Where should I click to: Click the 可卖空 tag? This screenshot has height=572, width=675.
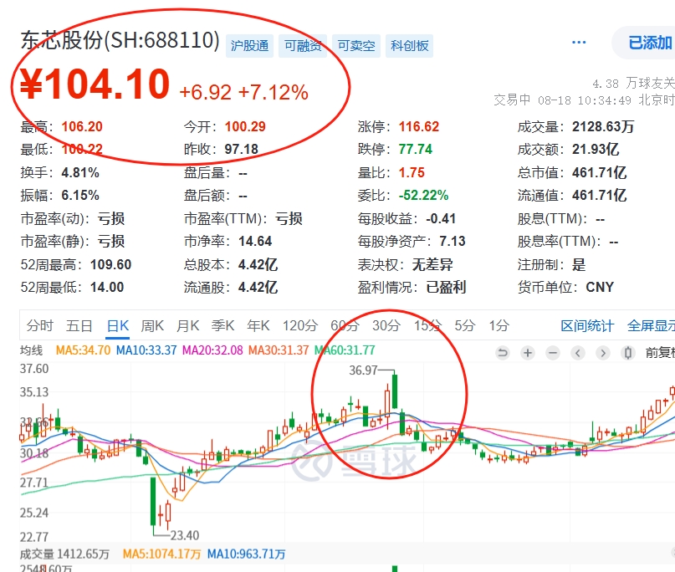(x=356, y=46)
